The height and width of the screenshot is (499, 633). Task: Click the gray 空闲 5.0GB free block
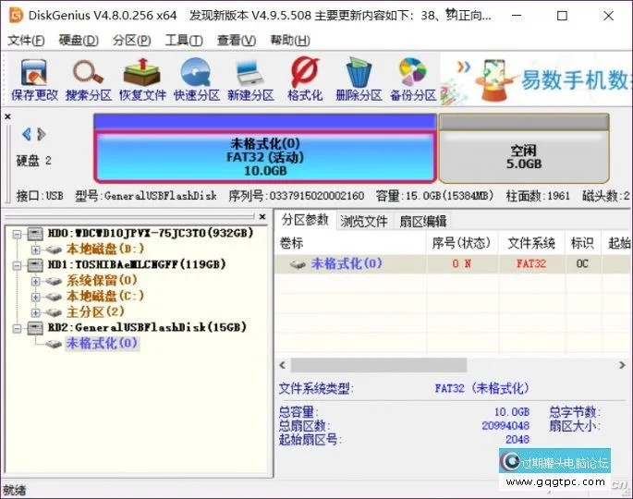pyautogui.click(x=524, y=157)
